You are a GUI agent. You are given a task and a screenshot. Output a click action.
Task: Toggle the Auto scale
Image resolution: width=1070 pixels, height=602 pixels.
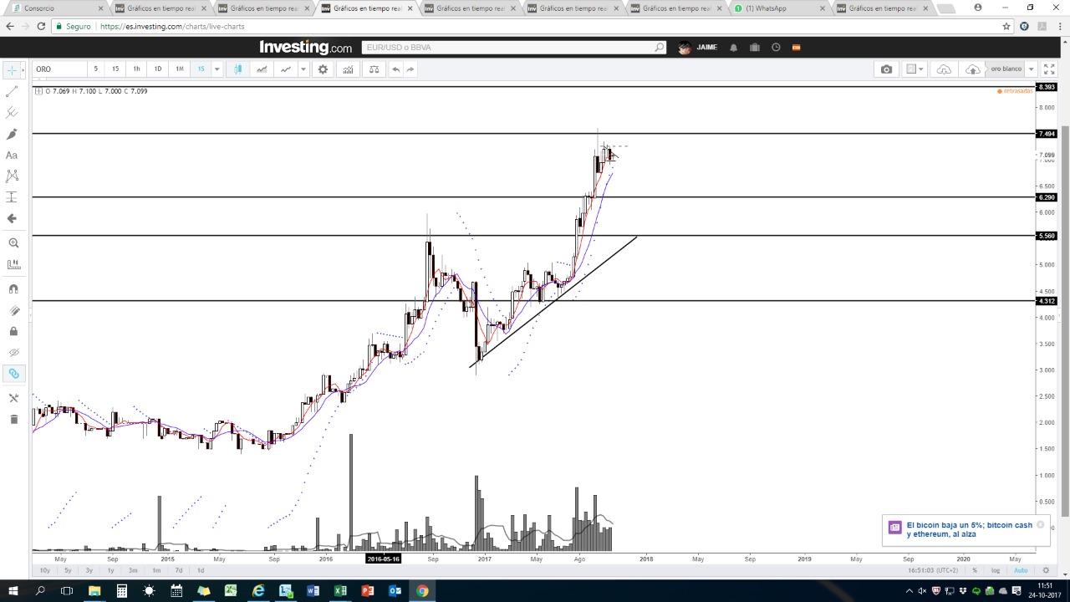click(1021, 570)
